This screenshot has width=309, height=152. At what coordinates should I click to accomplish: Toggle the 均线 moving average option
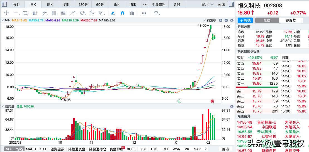pos(20,149)
